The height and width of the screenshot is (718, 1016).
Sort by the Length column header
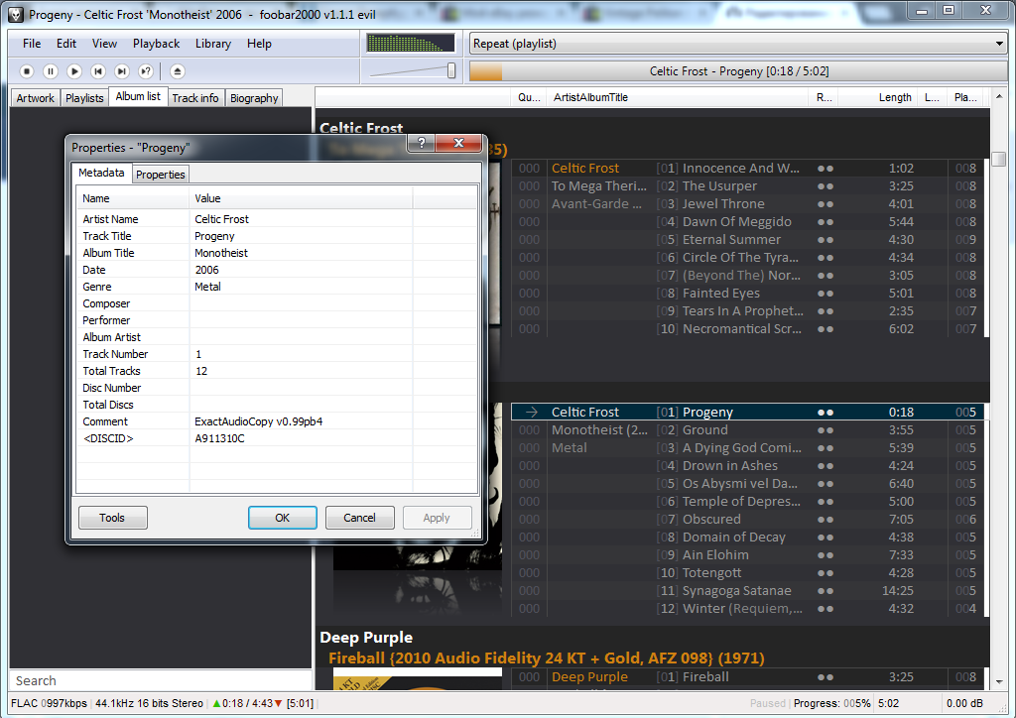[x=878, y=97]
